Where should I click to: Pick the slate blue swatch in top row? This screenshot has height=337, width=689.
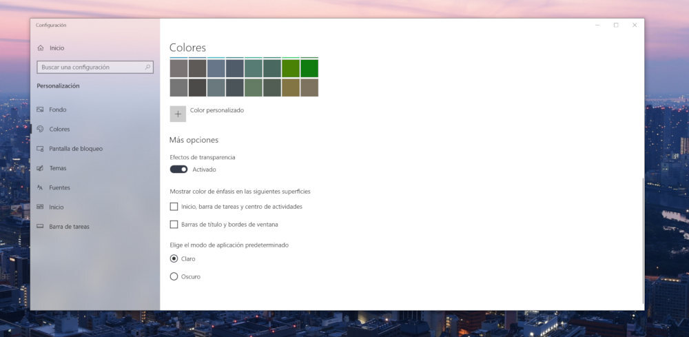(216, 68)
